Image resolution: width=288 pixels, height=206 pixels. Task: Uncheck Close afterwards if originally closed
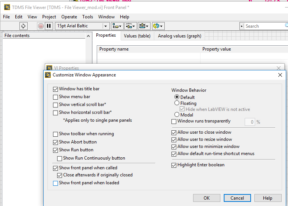click(59, 175)
